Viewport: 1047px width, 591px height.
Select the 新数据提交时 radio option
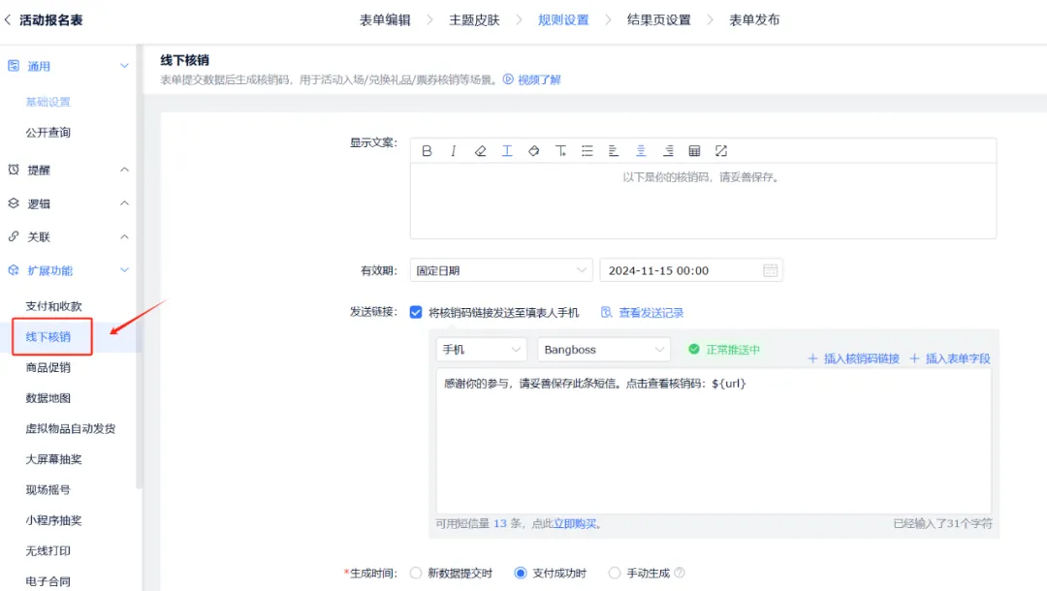click(416, 573)
